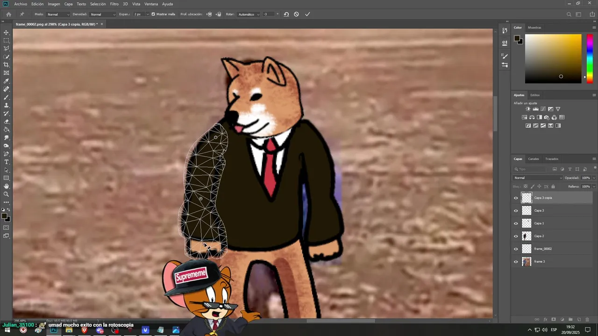Open the Modo dropdown

click(x=58, y=14)
